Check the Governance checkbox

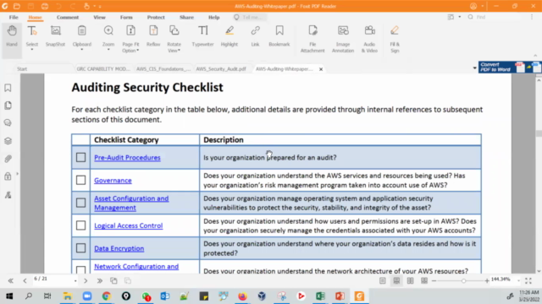(81, 180)
